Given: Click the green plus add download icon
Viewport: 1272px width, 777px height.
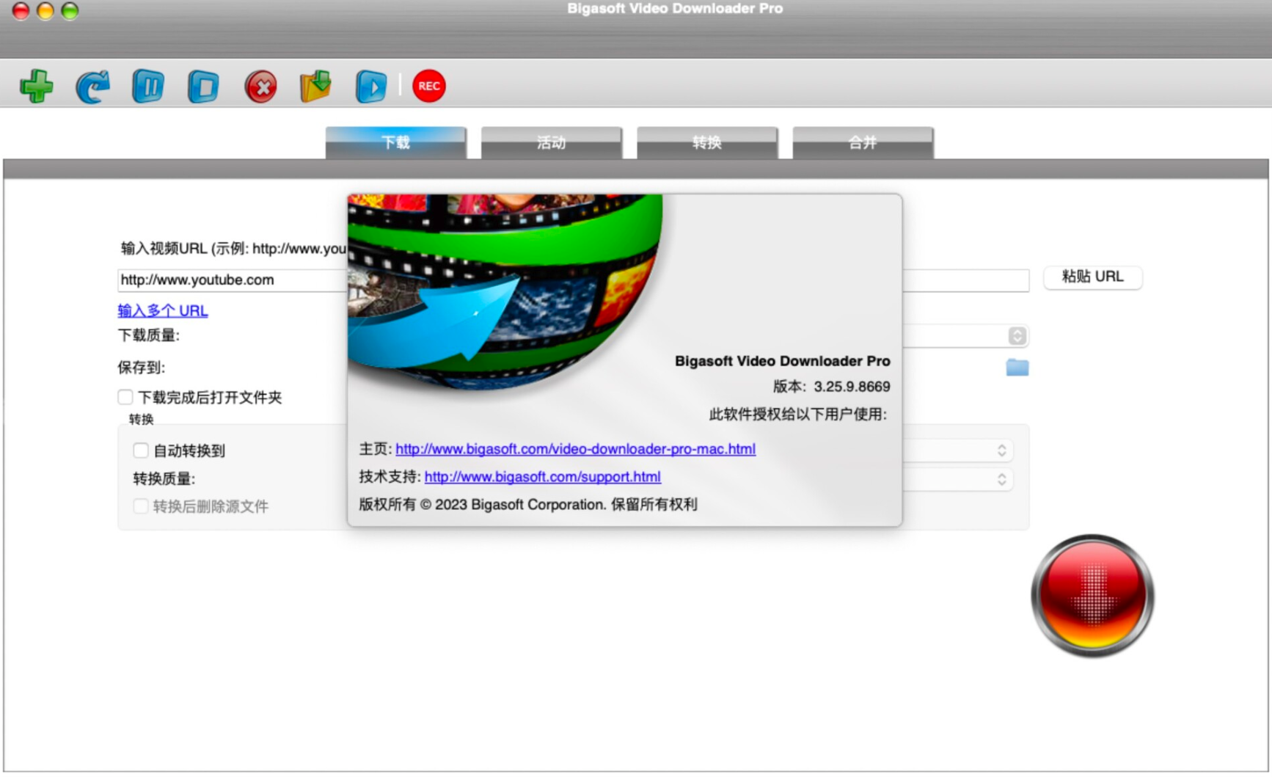Looking at the screenshot, I should point(36,86).
